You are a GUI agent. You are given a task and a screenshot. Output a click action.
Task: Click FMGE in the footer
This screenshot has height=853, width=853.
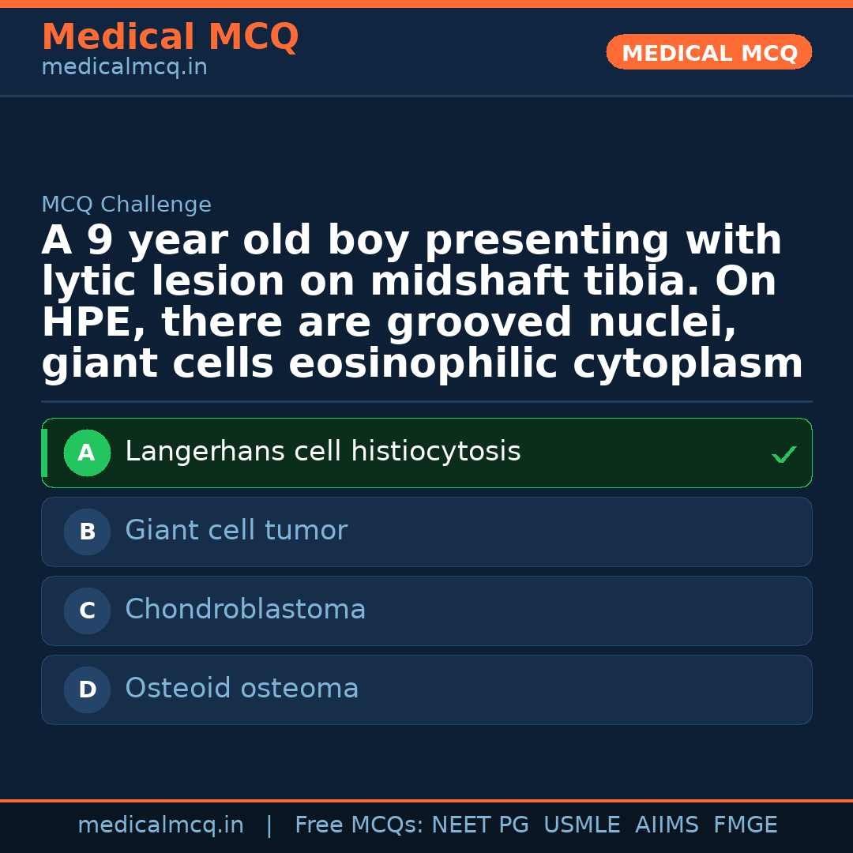[x=745, y=825]
